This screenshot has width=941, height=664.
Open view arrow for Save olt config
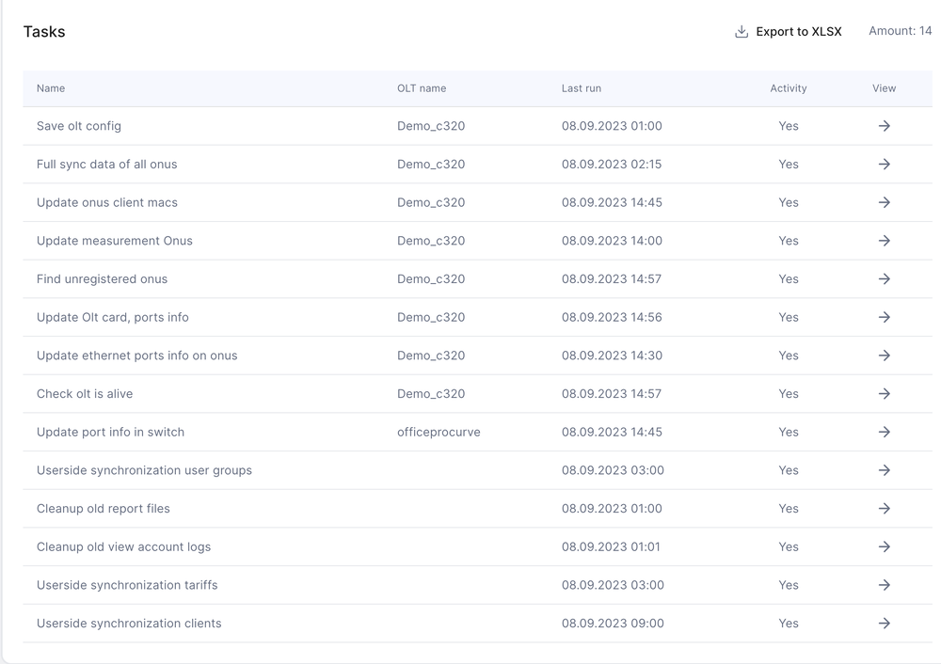tap(884, 126)
